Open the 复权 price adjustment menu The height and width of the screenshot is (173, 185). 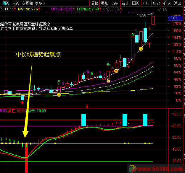click(x=94, y=3)
